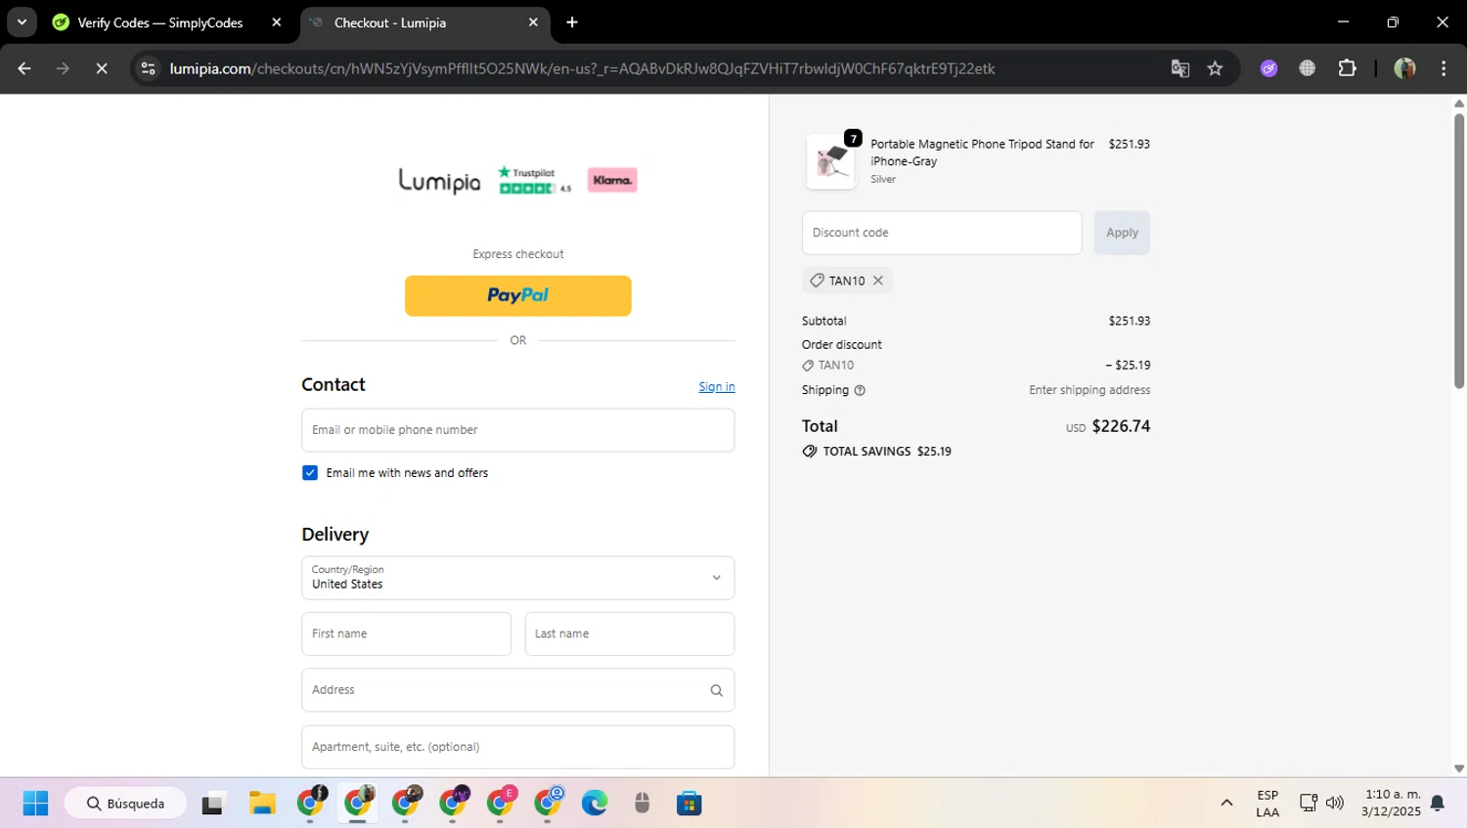Click the Sign in link
The height and width of the screenshot is (828, 1467).
(x=717, y=387)
